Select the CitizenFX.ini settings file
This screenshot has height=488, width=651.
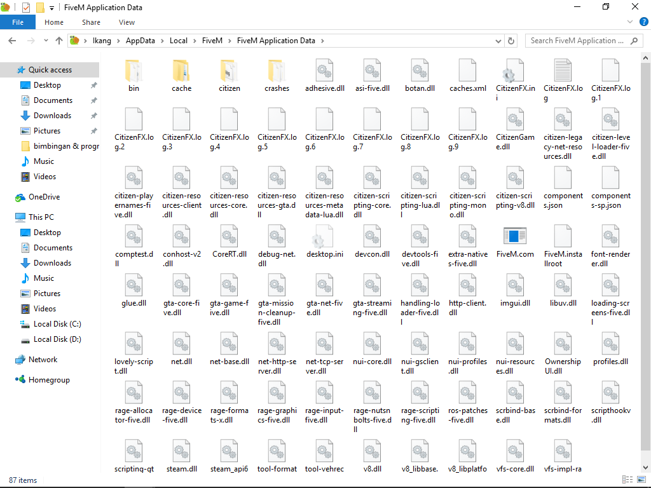(515, 81)
